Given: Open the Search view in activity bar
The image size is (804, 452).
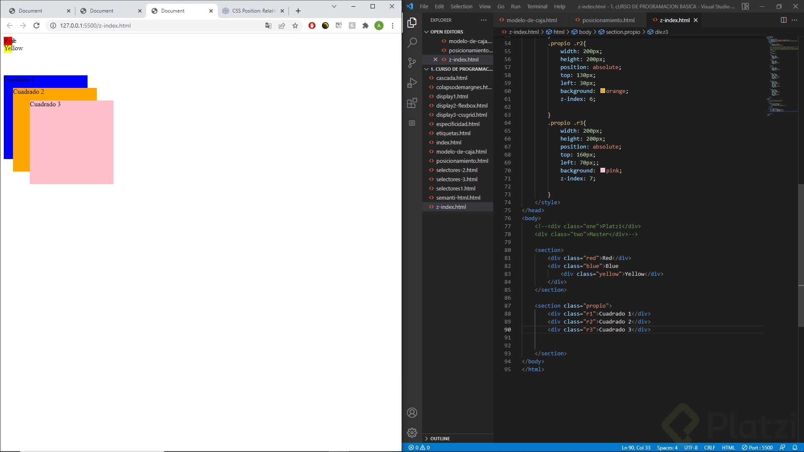Looking at the screenshot, I should [412, 42].
